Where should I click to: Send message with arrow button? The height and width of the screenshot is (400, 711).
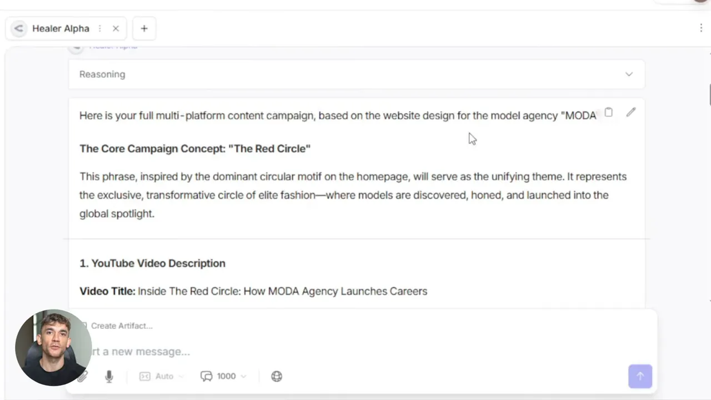(640, 376)
